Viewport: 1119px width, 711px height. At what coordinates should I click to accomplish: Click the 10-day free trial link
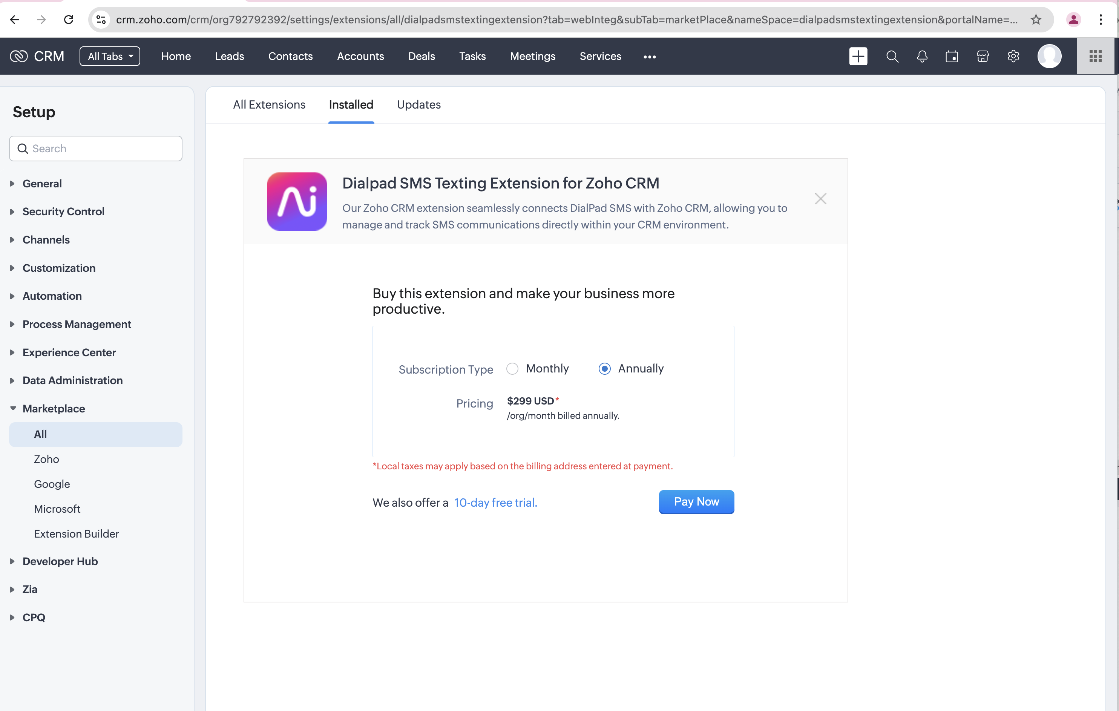coord(495,503)
